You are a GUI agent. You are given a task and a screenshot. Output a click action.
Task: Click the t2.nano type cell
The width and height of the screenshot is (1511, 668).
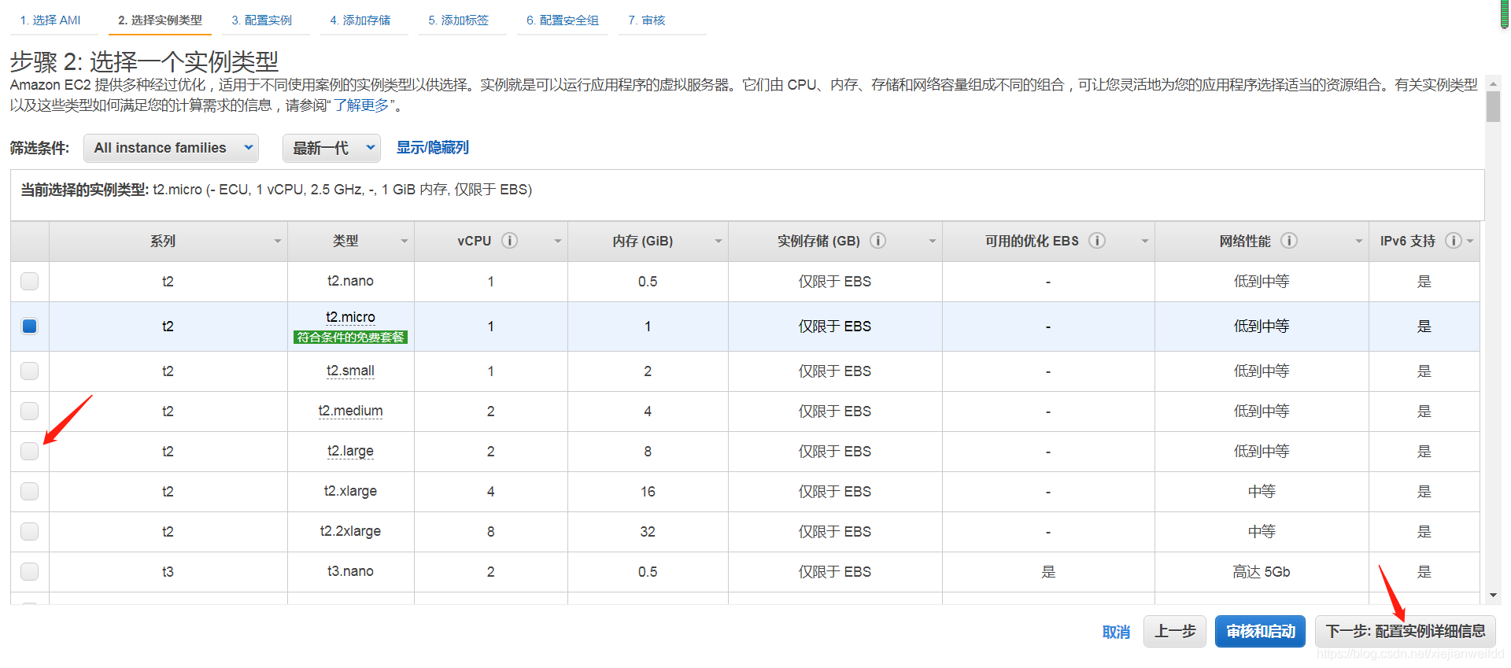click(x=350, y=281)
